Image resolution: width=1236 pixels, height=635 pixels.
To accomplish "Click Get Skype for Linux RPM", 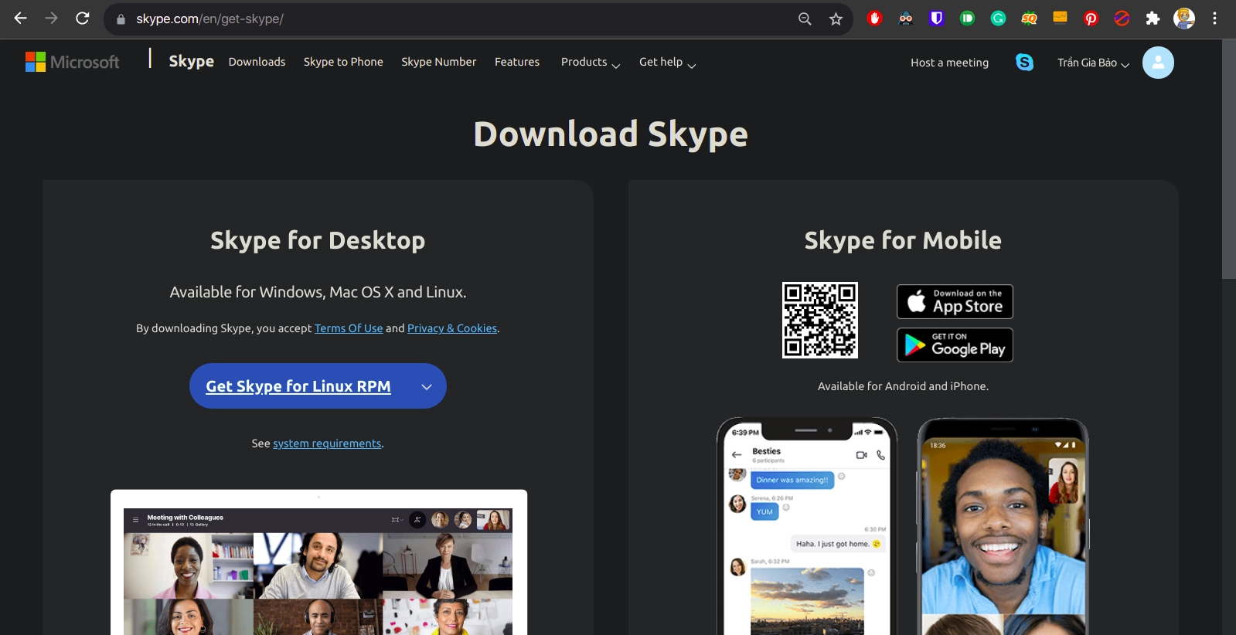I will (298, 386).
